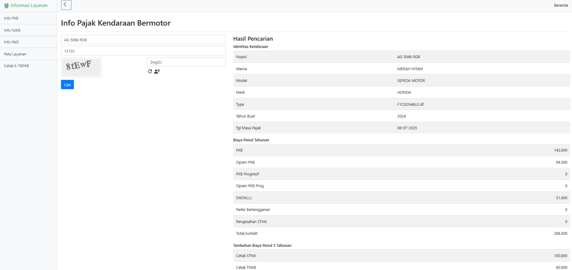Click the SWDKLLJ fee row
The image size is (572, 270).
point(401,198)
